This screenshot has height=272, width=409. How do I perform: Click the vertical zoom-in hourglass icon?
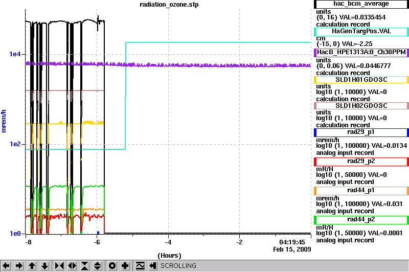(85, 266)
